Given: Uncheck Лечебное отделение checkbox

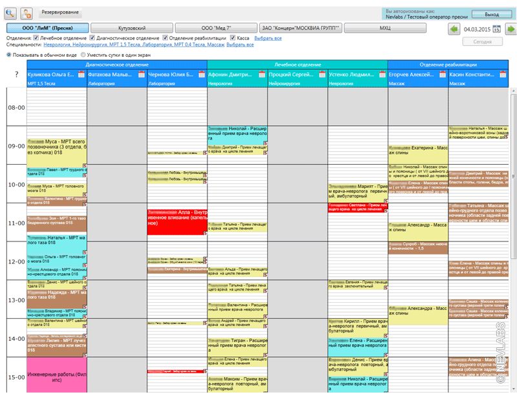Looking at the screenshot, I should click(36, 38).
